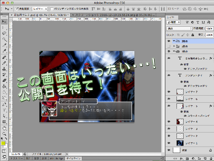Hide the アンデットナイ text layer
Image resolution: width=214 pixels, height=161 pixels.
coord(169,75)
